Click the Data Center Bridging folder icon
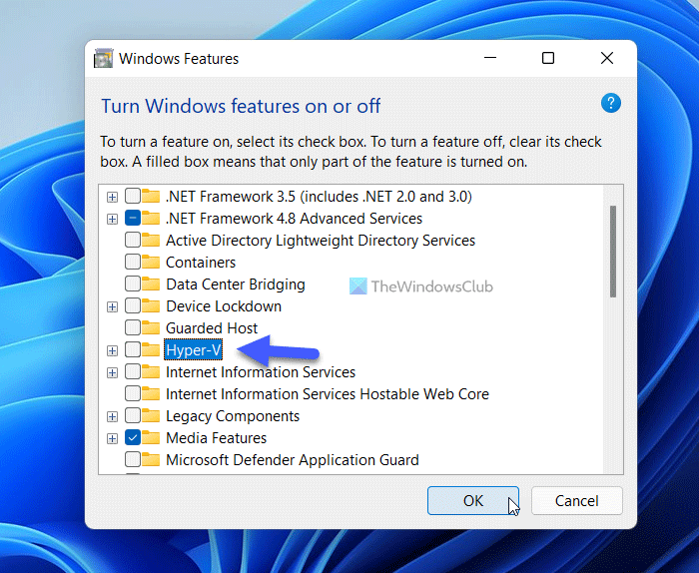 point(151,284)
